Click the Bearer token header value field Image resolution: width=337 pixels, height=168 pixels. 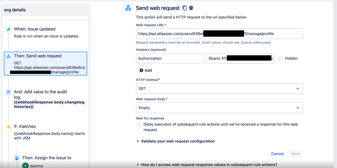coord(241,58)
